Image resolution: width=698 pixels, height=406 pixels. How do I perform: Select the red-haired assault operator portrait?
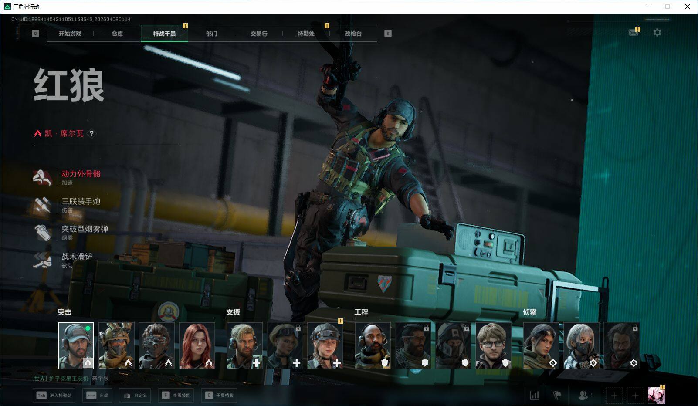(197, 345)
